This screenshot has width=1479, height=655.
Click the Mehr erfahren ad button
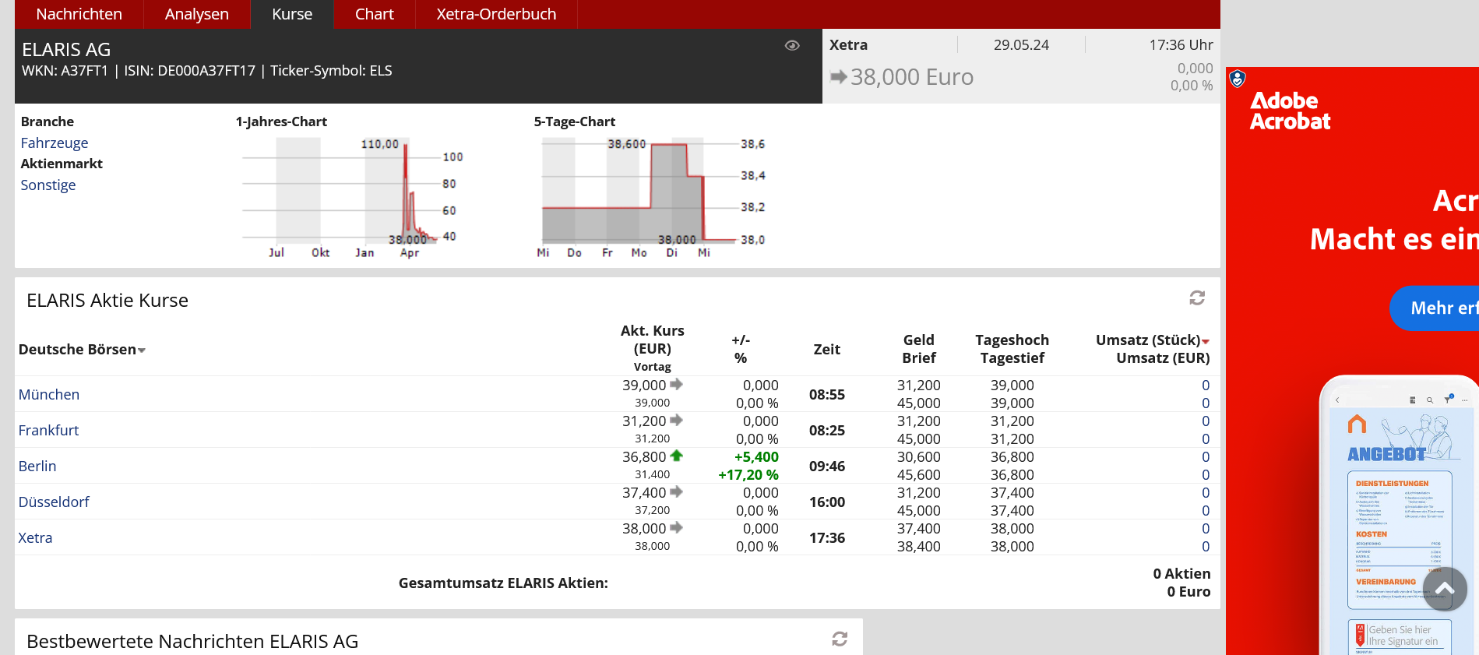coord(1437,308)
